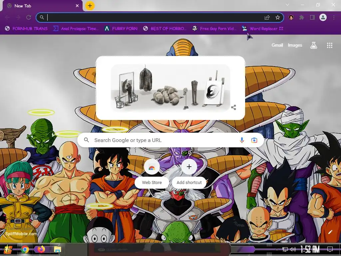Go back using the back arrow
341x256 pixels.
(7, 17)
